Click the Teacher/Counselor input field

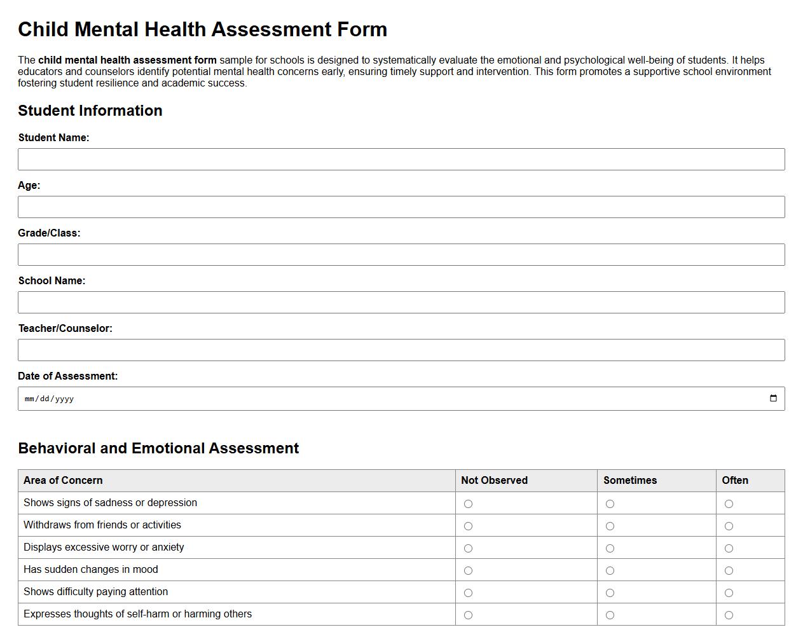coord(401,350)
